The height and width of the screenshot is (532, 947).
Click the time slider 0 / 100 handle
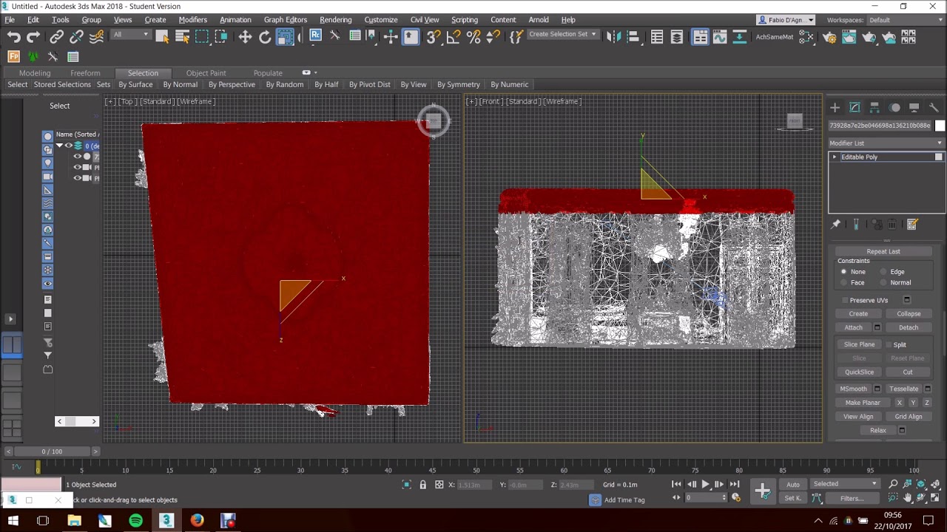(x=52, y=451)
